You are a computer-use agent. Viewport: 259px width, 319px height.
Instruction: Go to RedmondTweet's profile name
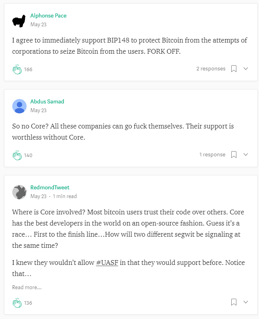[50, 187]
